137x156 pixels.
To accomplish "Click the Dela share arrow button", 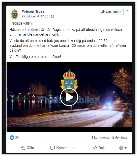I will (x=99, y=148).
